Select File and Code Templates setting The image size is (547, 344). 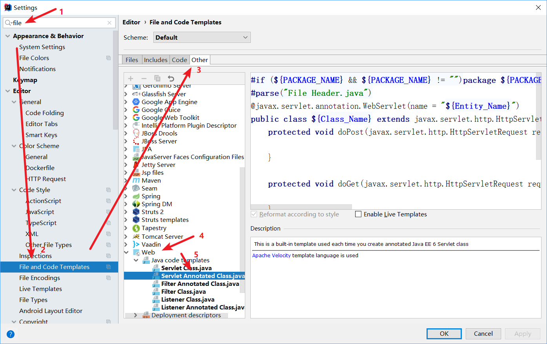[59, 267]
